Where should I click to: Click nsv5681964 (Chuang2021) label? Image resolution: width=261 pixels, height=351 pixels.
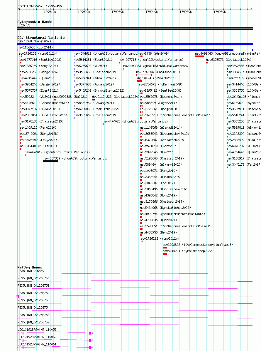point(94,103)
